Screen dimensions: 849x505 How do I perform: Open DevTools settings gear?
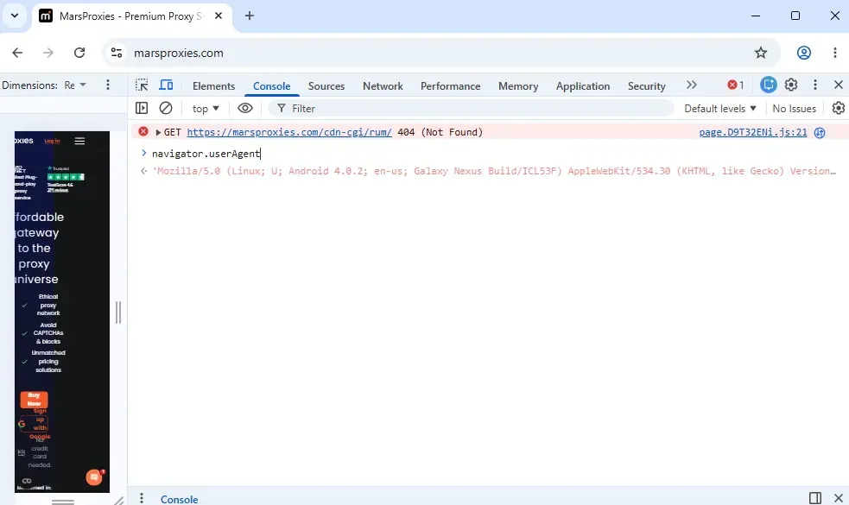pyautogui.click(x=791, y=85)
